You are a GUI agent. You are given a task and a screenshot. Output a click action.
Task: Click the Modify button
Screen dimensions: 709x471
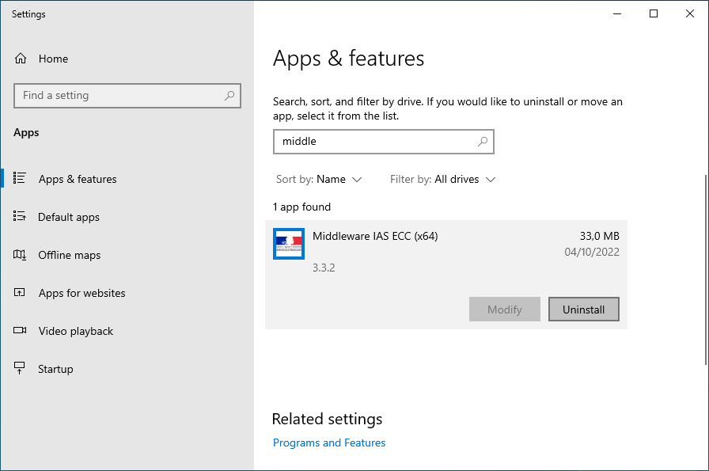[504, 310]
